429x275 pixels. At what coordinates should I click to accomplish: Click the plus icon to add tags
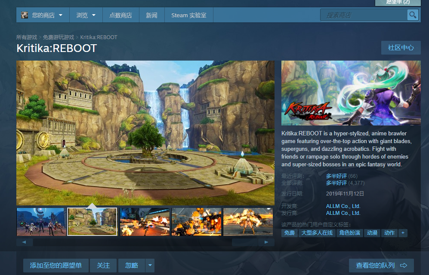(403, 232)
